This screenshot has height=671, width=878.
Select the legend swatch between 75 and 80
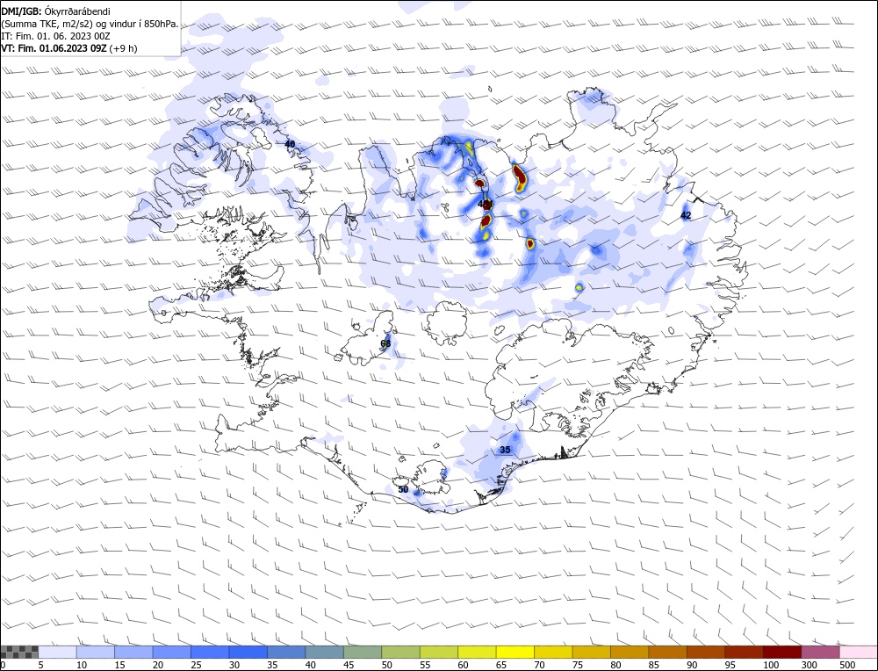(x=591, y=652)
